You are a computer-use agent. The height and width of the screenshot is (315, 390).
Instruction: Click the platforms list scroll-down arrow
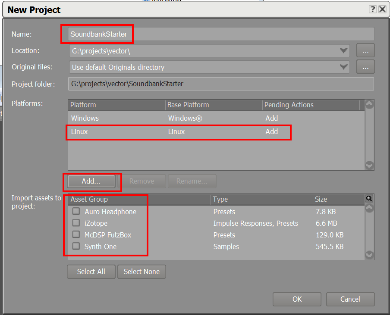click(369, 165)
